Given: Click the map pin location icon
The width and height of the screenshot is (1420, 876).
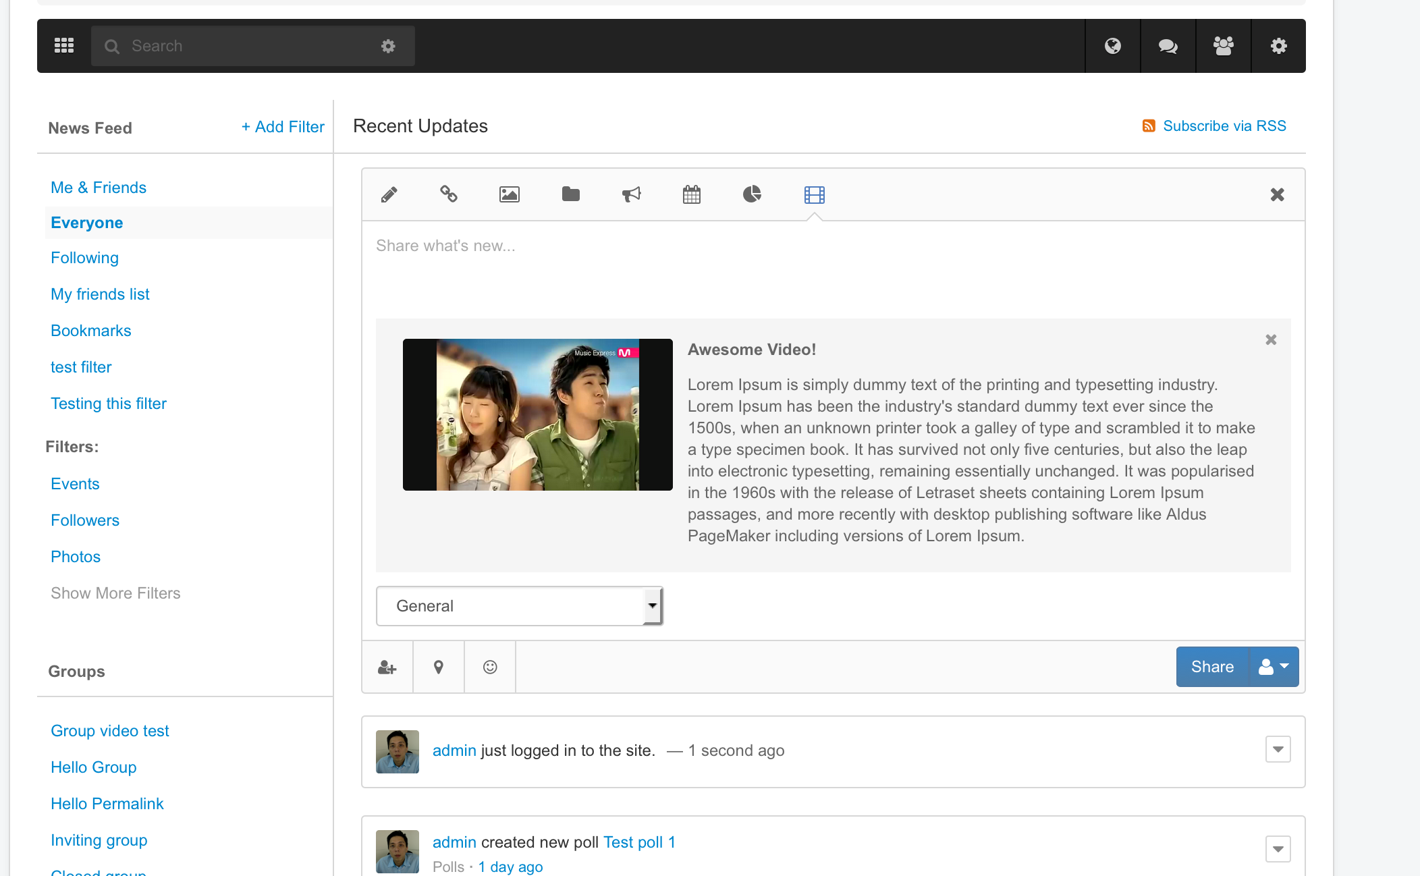Looking at the screenshot, I should point(439,667).
